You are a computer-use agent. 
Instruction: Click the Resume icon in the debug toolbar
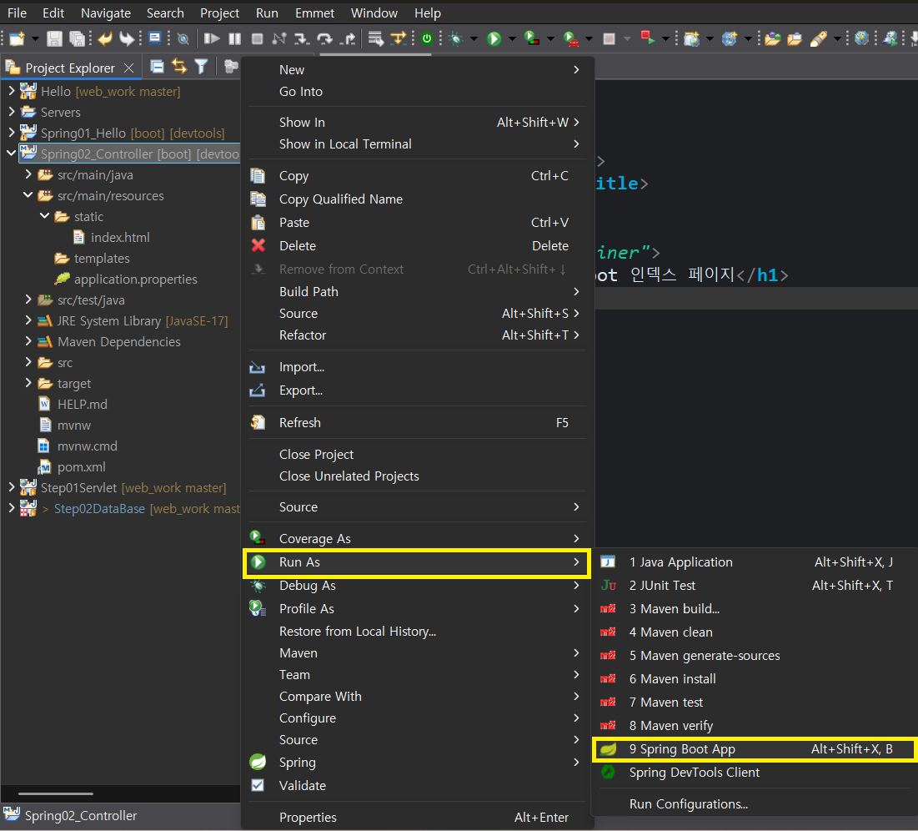(212, 38)
